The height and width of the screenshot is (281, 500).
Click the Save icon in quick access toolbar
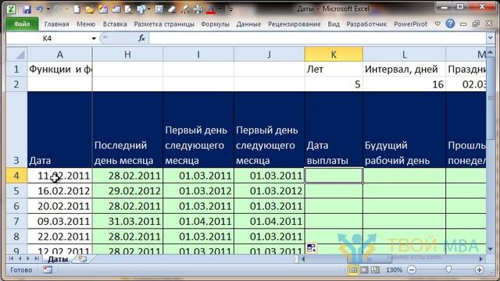tap(27, 9)
